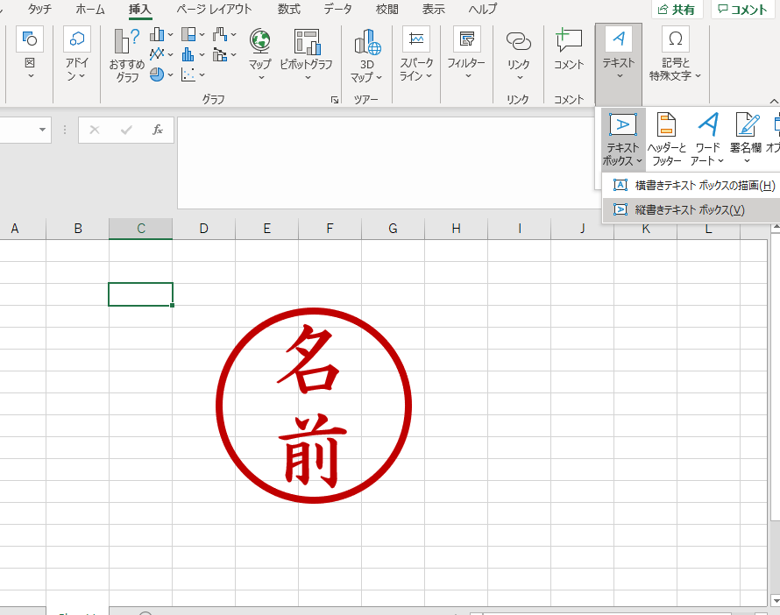The image size is (780, 615).
Task: Insert a statistic histogram chart
Action: coord(188,54)
